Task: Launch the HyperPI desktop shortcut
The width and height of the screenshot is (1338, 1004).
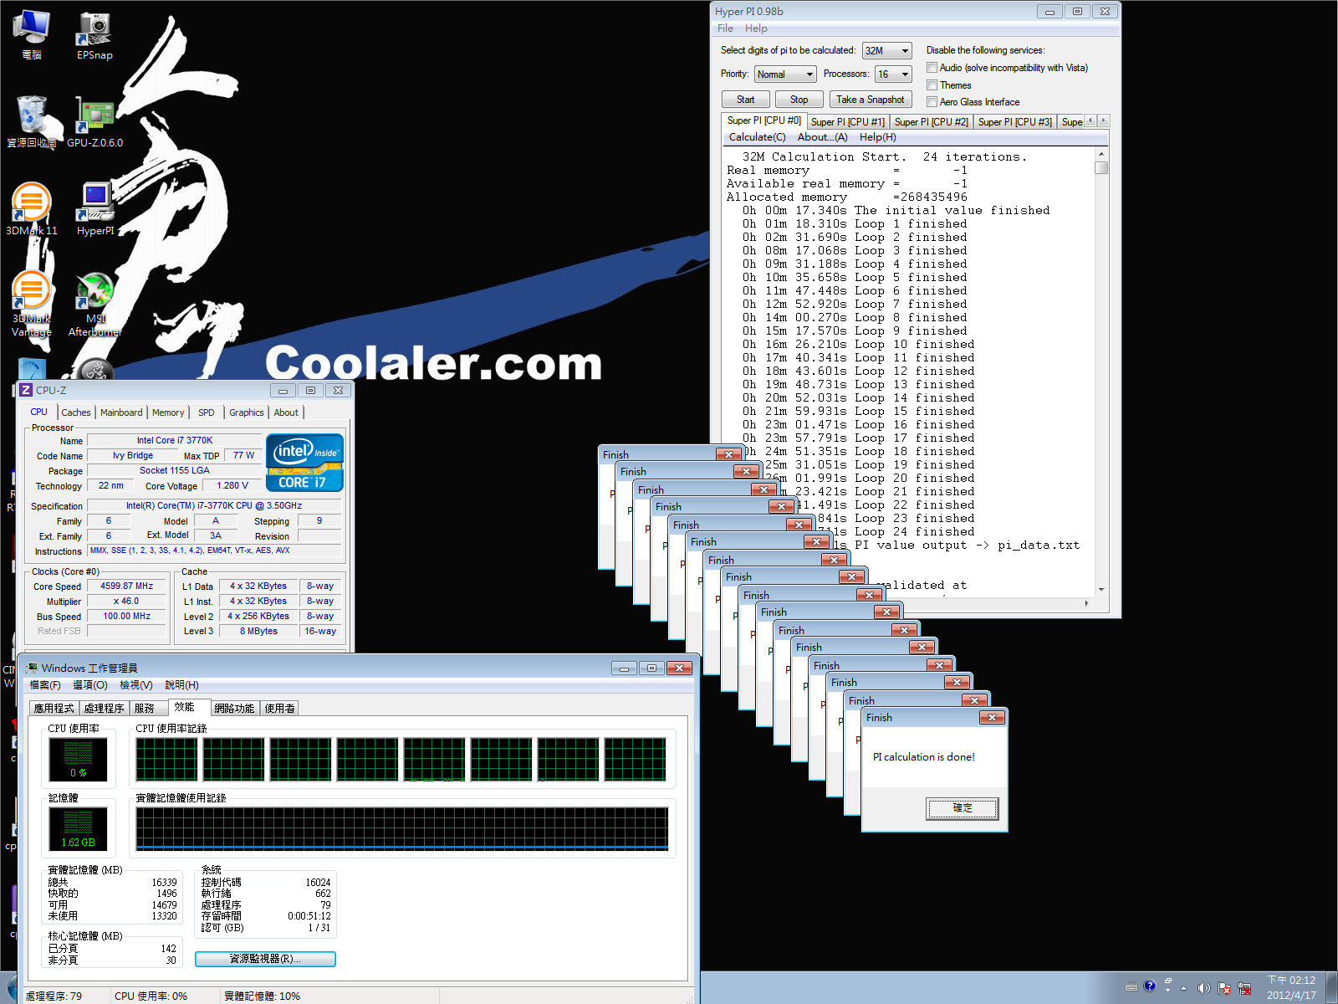Action: pyautogui.click(x=94, y=209)
